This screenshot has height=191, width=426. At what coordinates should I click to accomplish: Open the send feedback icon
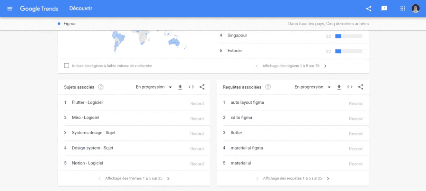[384, 9]
